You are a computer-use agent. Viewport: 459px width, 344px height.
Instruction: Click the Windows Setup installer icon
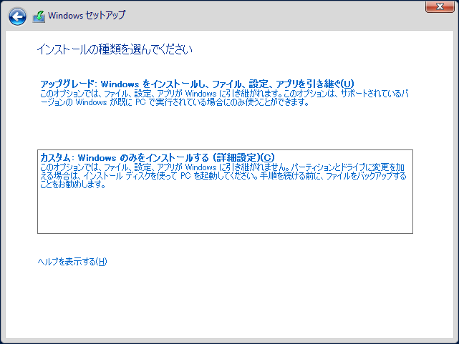coord(39,16)
